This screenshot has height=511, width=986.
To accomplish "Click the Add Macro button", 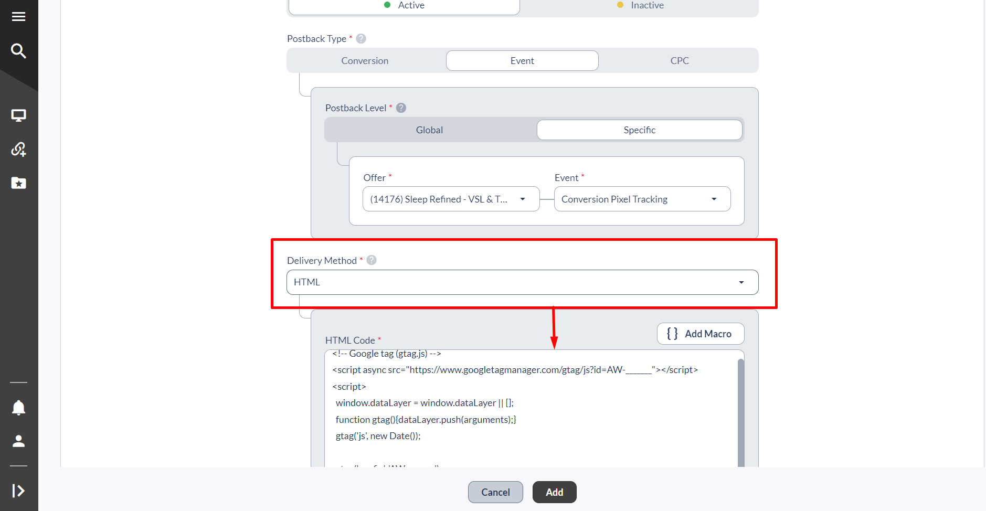I will [x=700, y=334].
